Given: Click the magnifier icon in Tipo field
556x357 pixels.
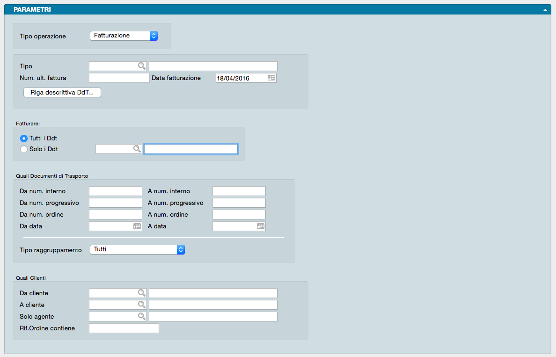Looking at the screenshot, I should click(x=141, y=66).
